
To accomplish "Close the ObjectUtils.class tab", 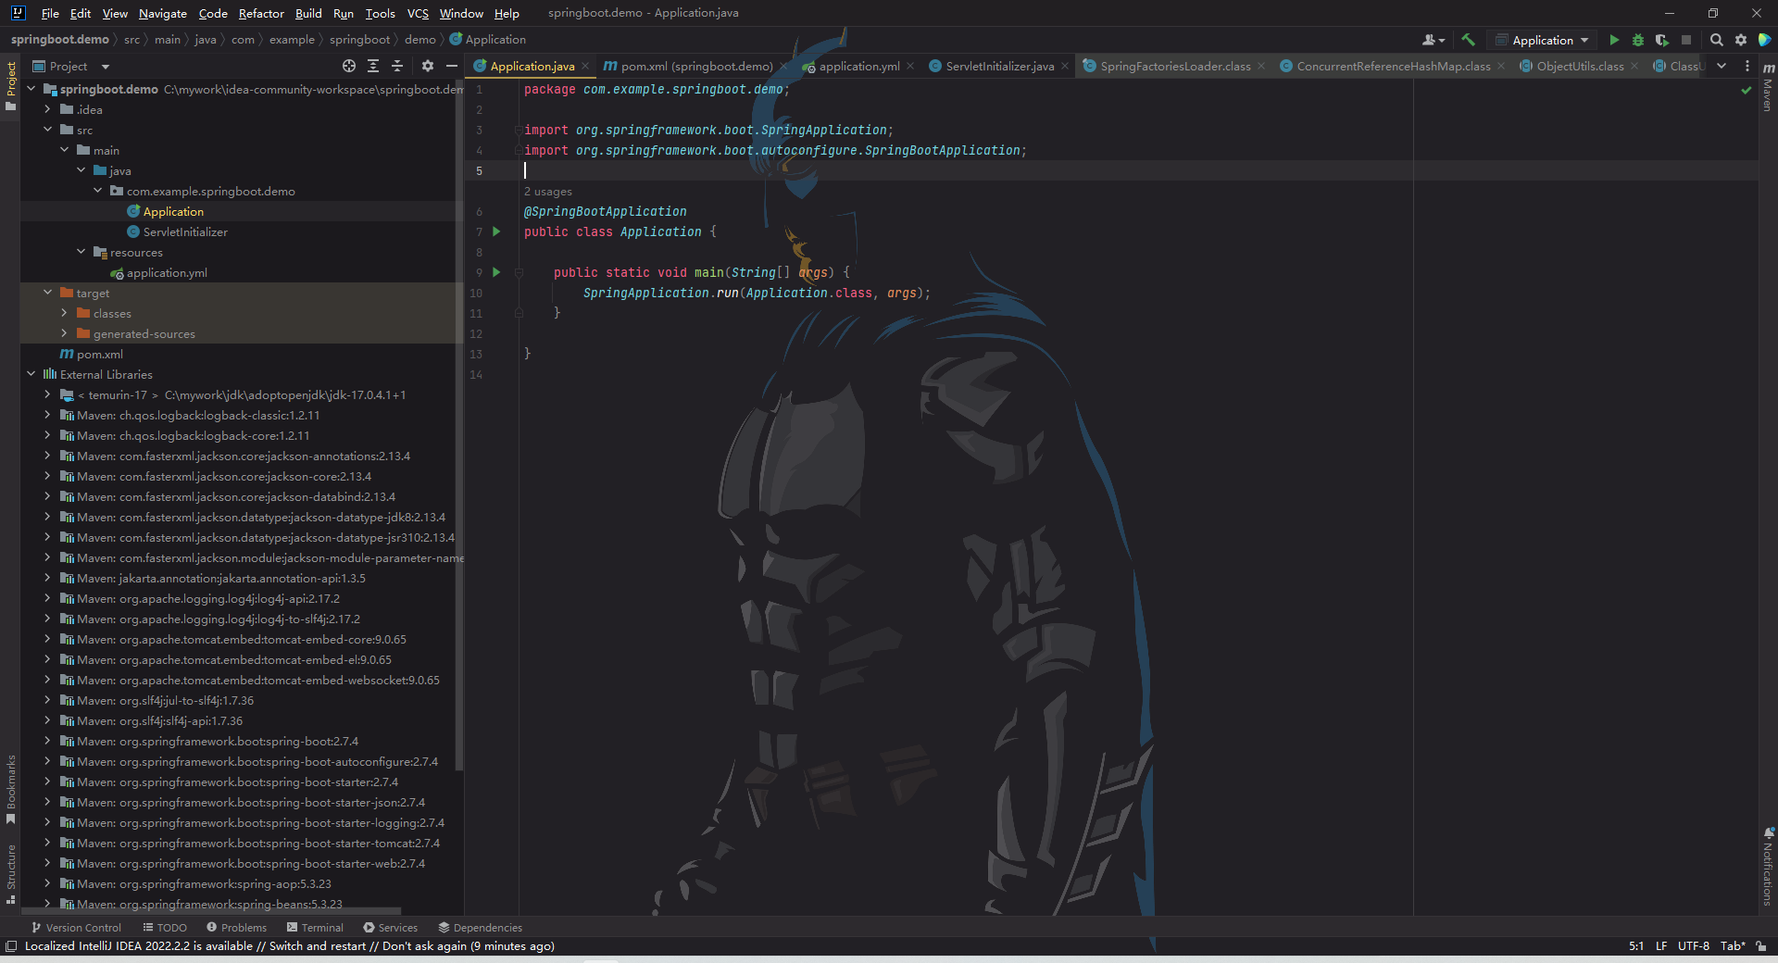I will [1634, 66].
